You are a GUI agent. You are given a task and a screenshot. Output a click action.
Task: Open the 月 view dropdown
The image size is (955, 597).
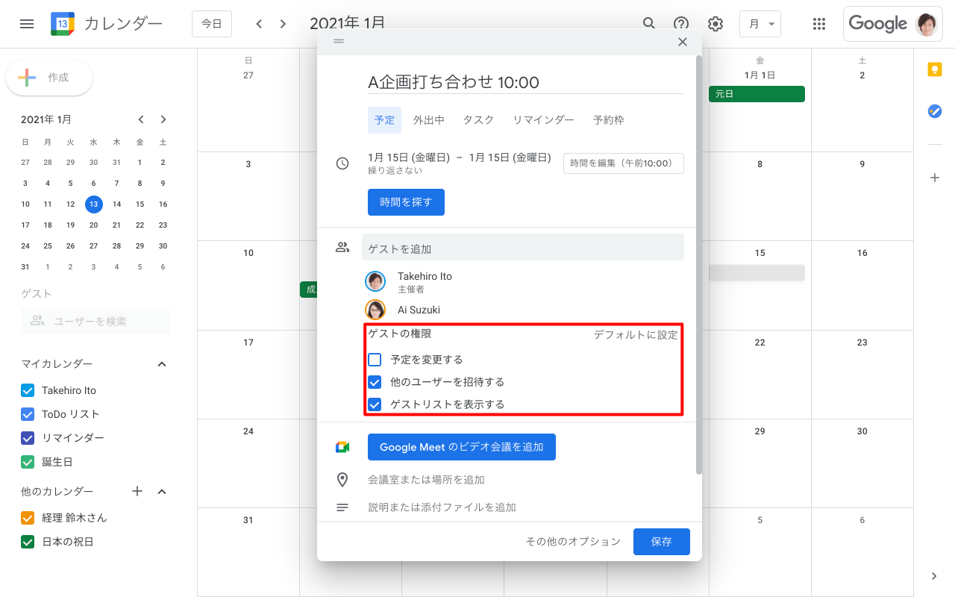pyautogui.click(x=760, y=24)
